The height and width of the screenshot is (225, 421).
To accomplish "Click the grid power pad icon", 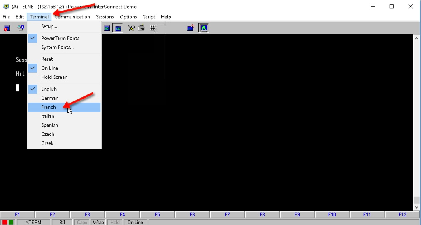I will coord(153,28).
